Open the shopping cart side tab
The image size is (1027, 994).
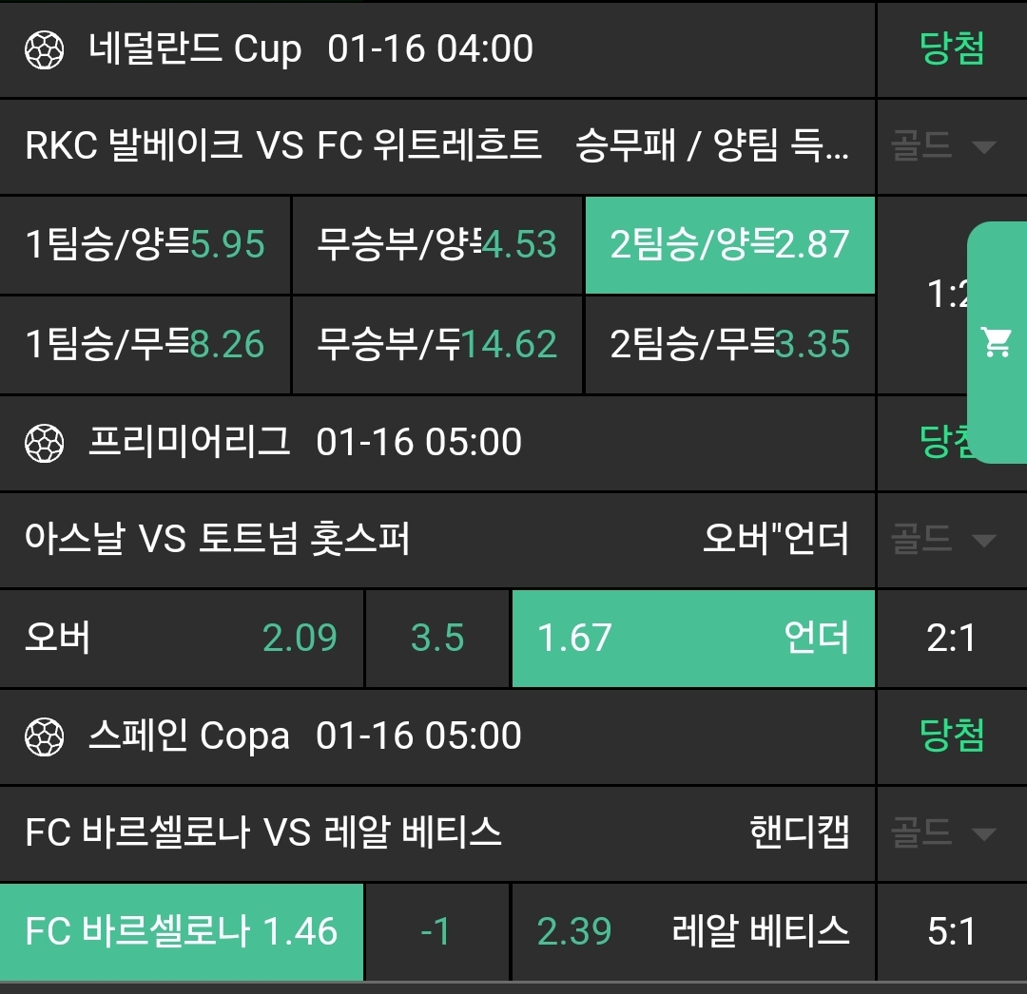pos(998,342)
